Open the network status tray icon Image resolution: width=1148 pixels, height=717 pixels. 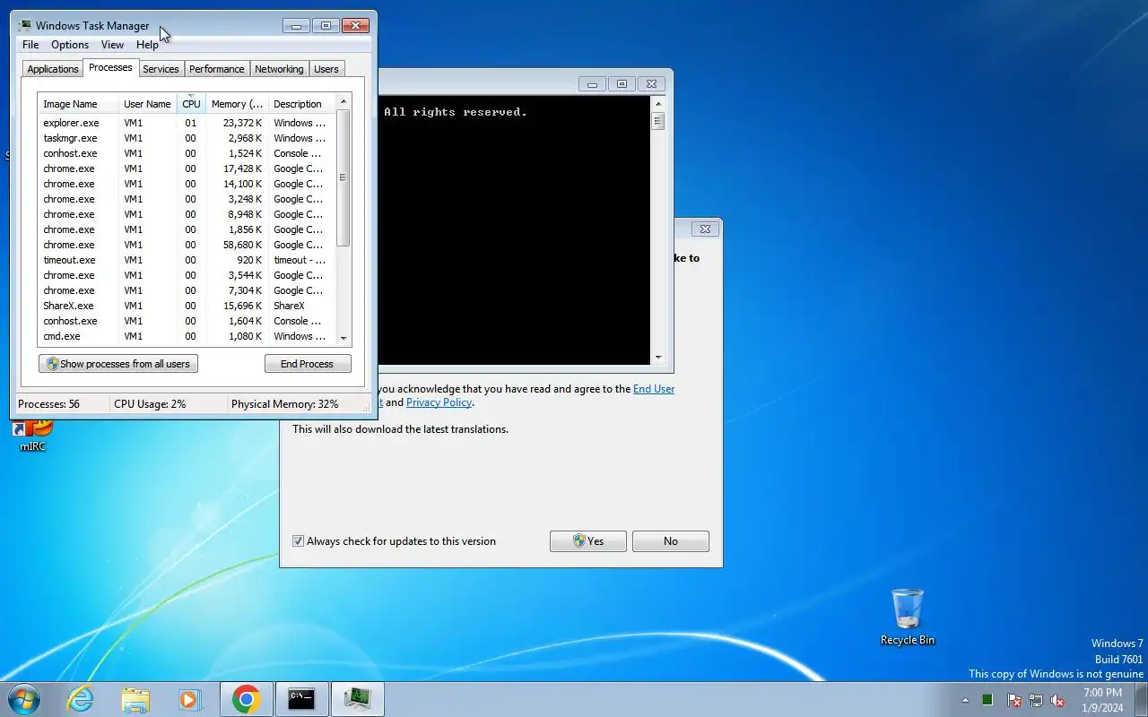1036,700
